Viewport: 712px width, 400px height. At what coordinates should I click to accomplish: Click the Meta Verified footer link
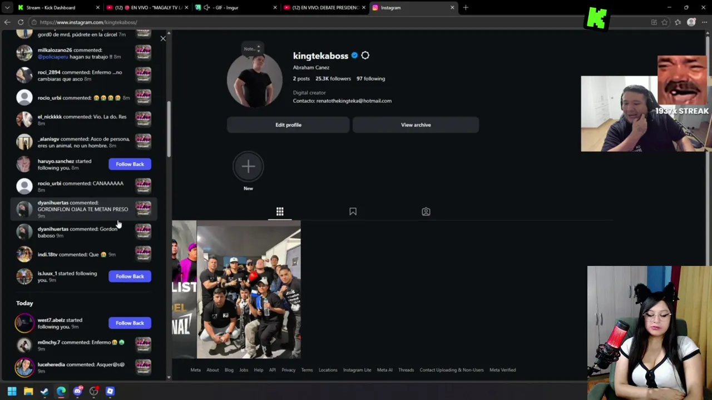pyautogui.click(x=502, y=370)
